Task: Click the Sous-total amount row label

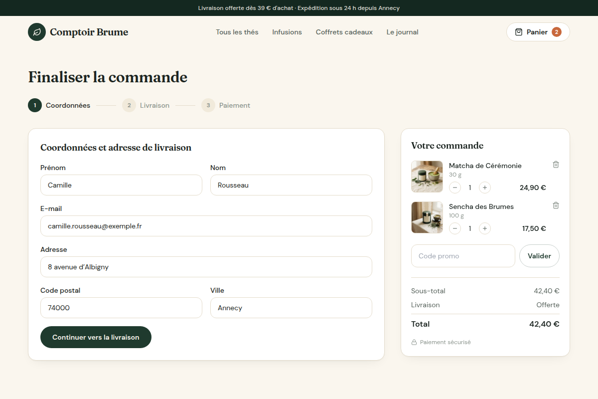Action: pyautogui.click(x=428, y=291)
